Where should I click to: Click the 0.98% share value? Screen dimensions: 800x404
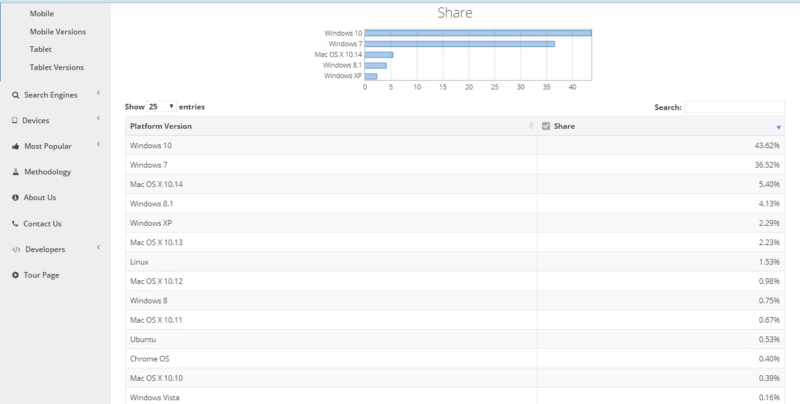(769, 281)
